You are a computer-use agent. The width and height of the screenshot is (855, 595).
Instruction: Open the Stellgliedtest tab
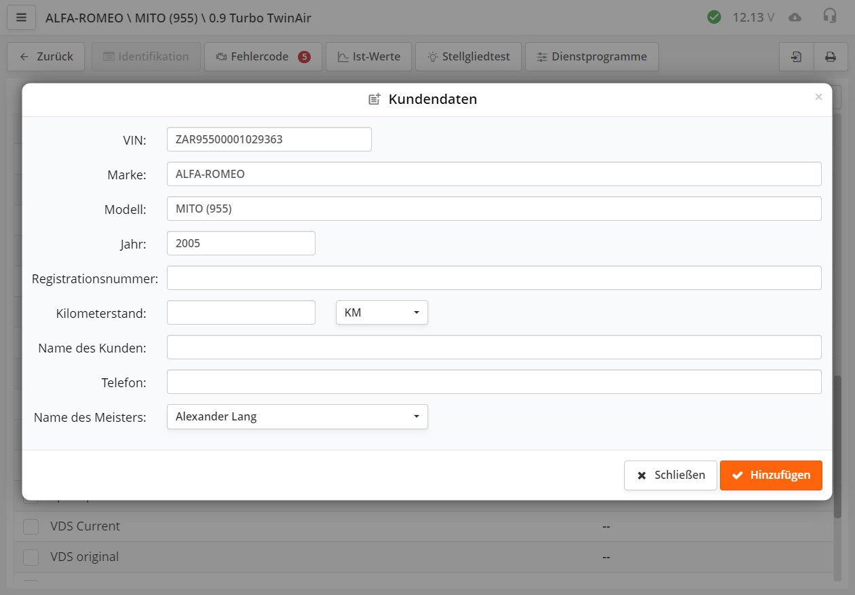468,57
